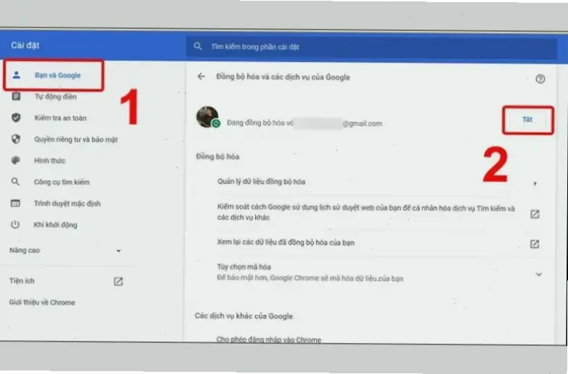Open the help question mark icon
Image resolution: width=568 pixels, height=374 pixels.
click(540, 78)
